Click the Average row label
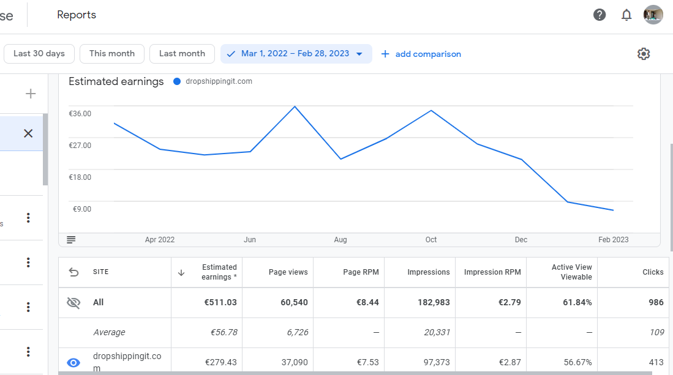Viewport: 673px width, 375px height. [x=109, y=332]
